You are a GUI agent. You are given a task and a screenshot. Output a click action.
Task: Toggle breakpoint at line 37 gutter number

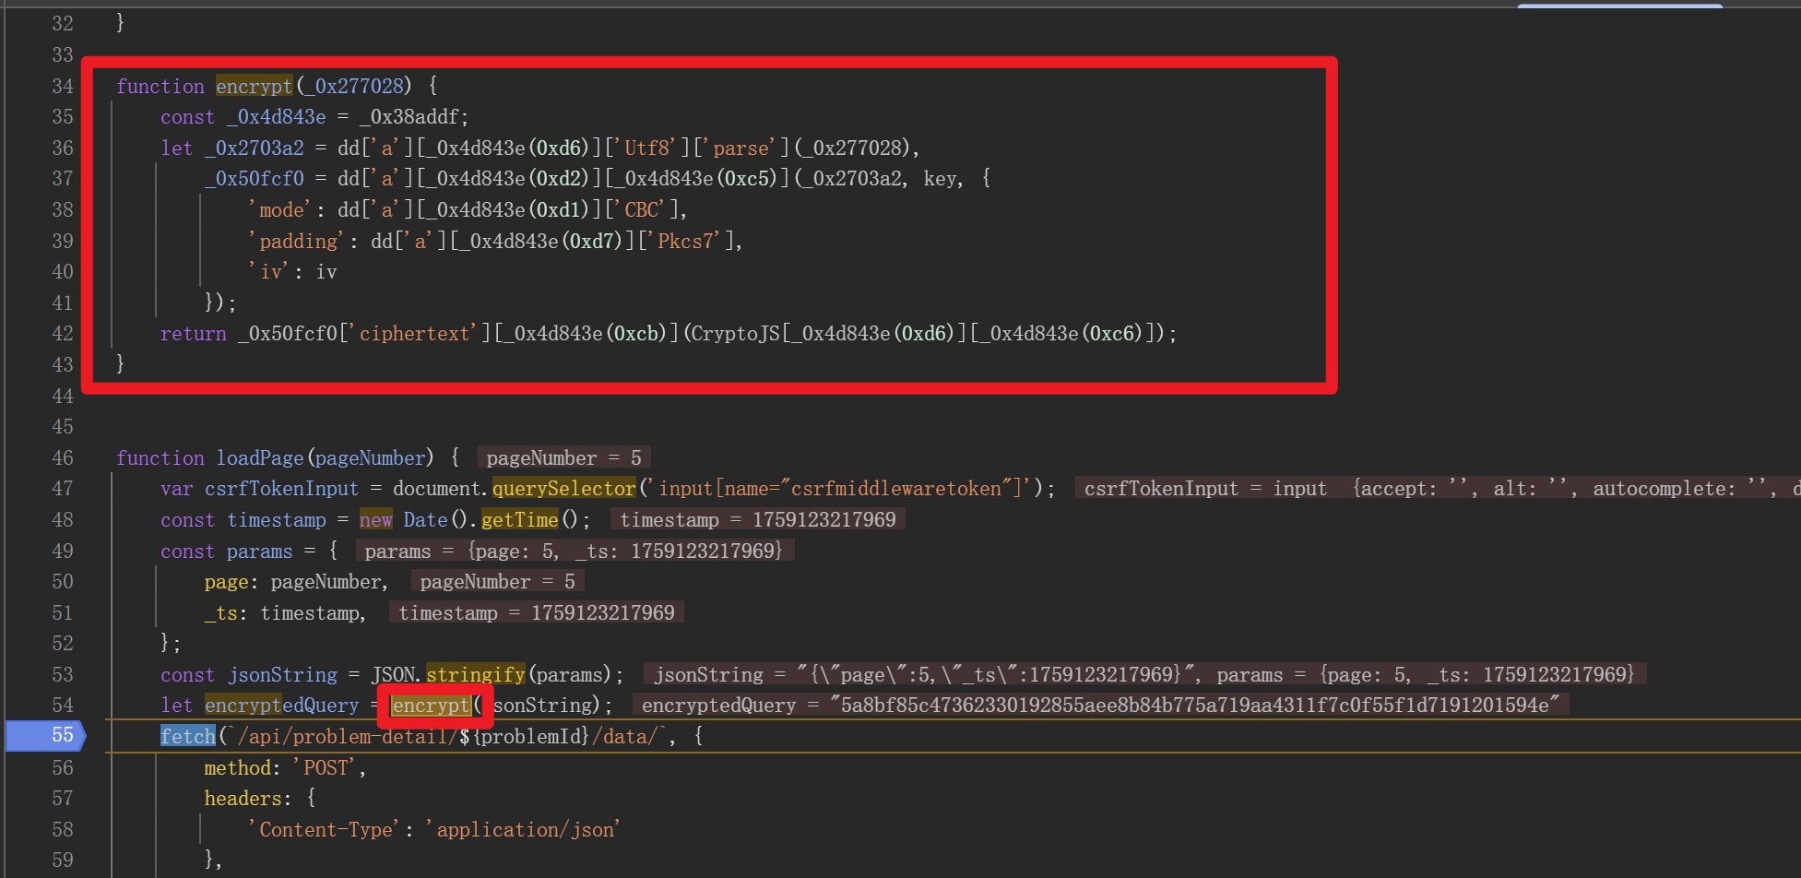(62, 178)
